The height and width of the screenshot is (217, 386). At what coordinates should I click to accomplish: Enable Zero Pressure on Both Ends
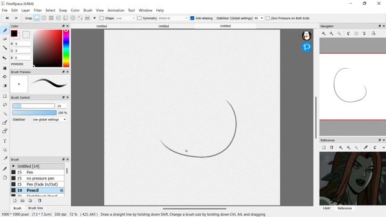click(x=268, y=18)
